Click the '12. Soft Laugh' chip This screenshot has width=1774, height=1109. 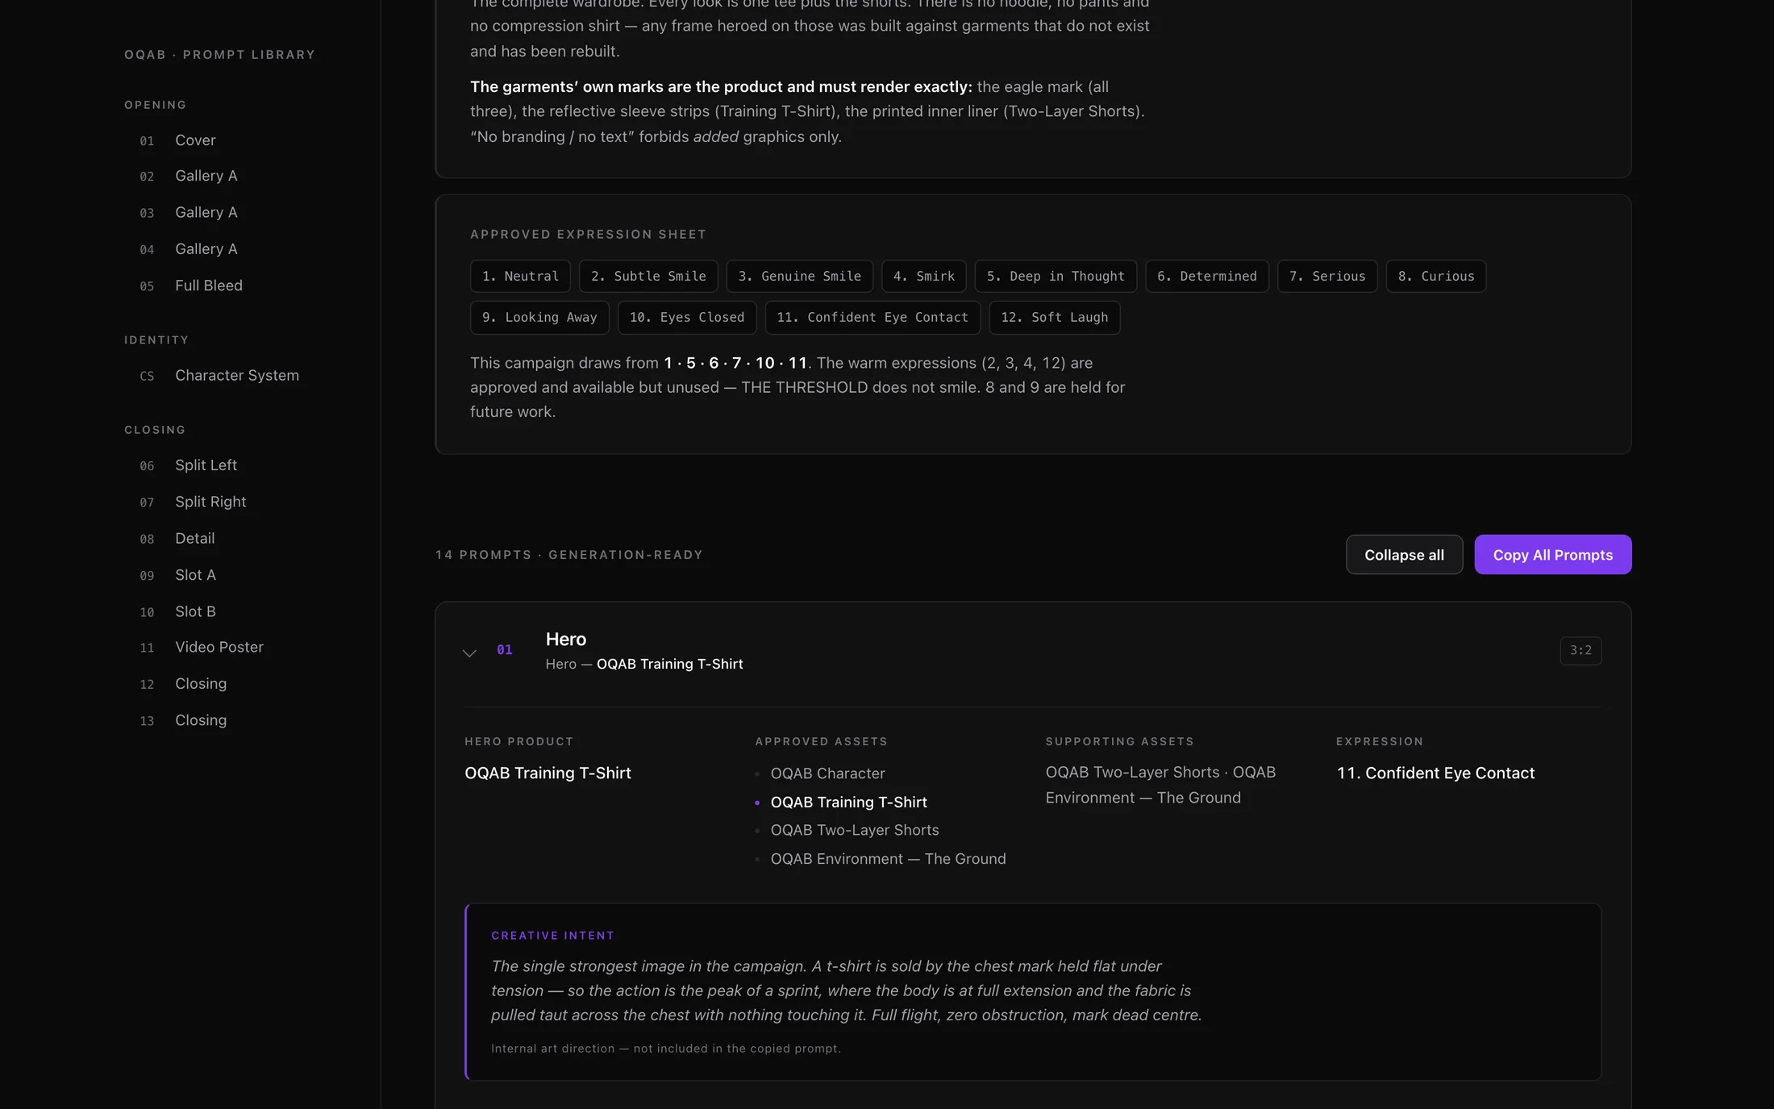[x=1054, y=318]
